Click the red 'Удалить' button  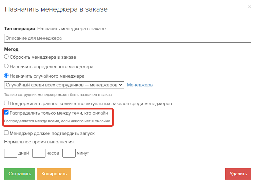pos(238,174)
